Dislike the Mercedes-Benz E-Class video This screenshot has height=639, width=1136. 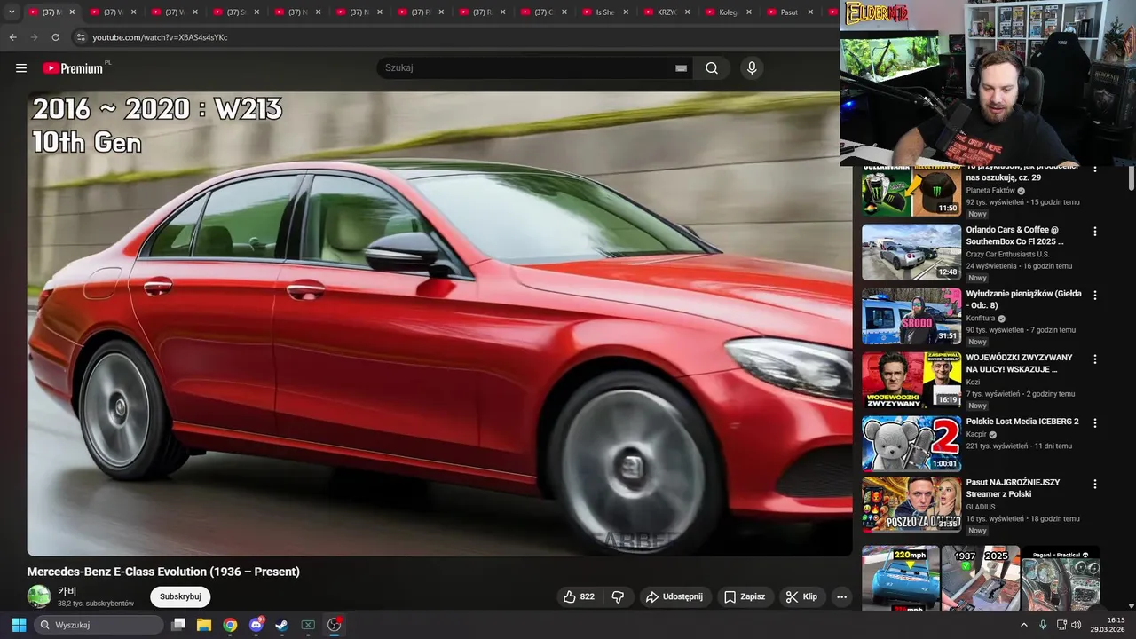(619, 596)
